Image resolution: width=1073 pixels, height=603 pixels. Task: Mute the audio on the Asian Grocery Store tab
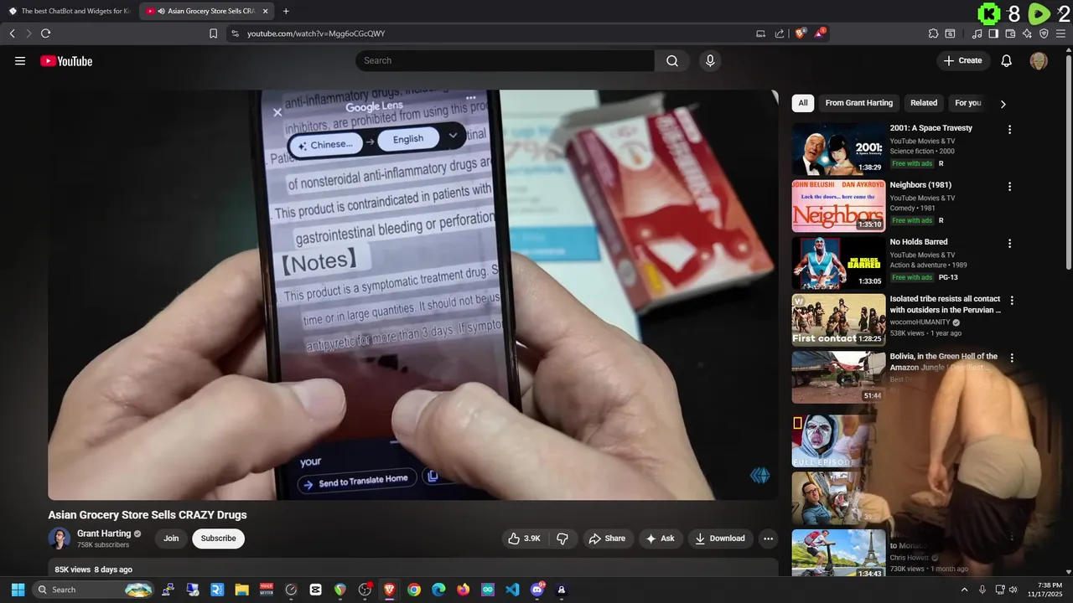[160, 11]
